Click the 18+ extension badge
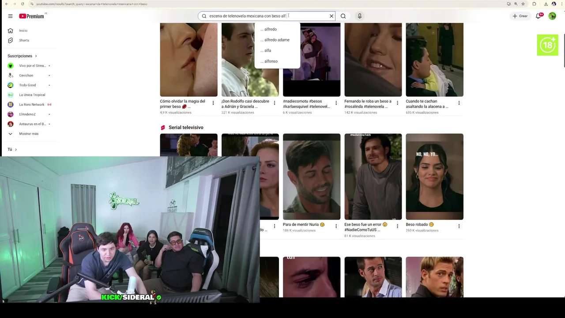 click(x=547, y=45)
